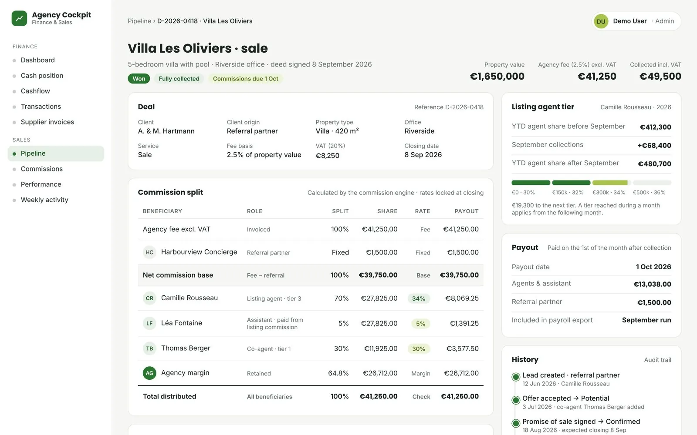697x435 pixels.
Task: Open the DU user avatar
Action: pos(601,21)
